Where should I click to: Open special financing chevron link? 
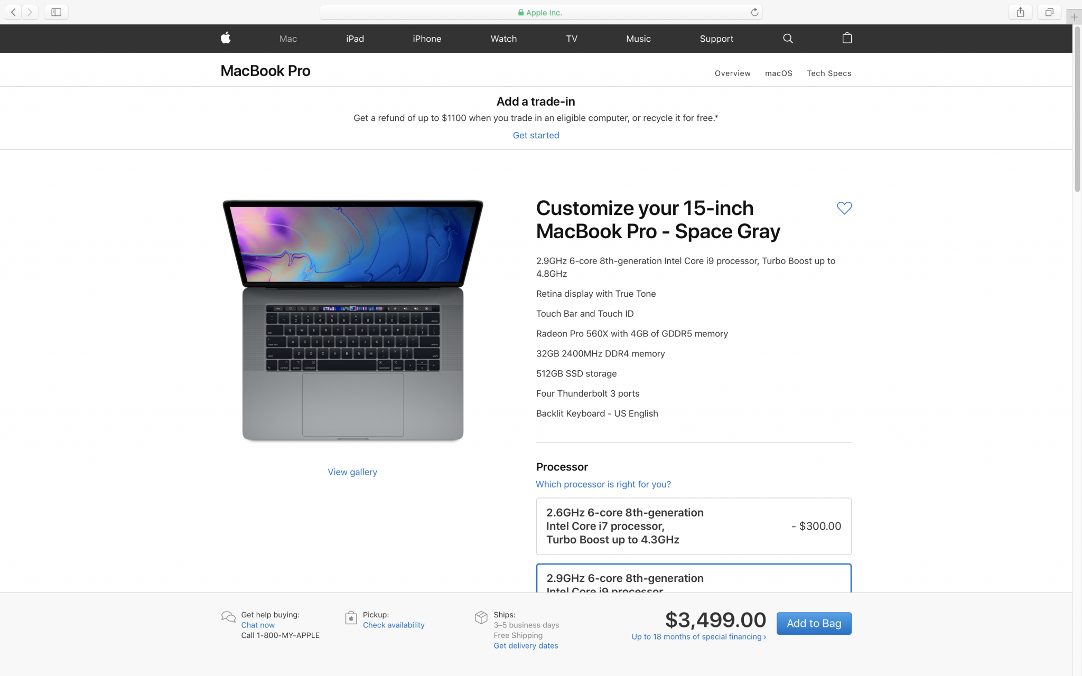tap(698, 637)
